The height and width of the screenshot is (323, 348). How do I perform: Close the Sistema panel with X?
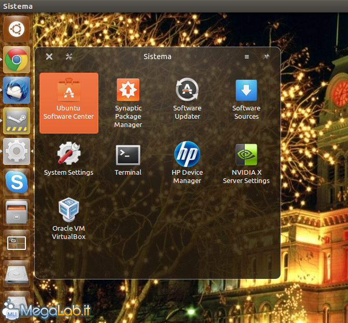pos(49,57)
